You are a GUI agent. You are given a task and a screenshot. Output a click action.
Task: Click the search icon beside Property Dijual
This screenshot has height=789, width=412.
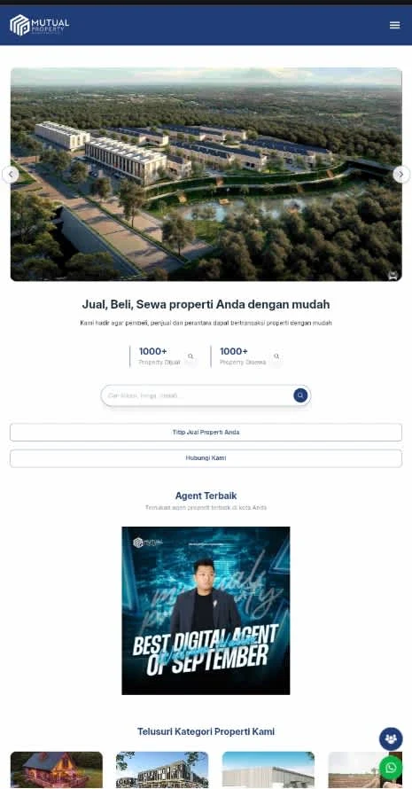tap(190, 356)
